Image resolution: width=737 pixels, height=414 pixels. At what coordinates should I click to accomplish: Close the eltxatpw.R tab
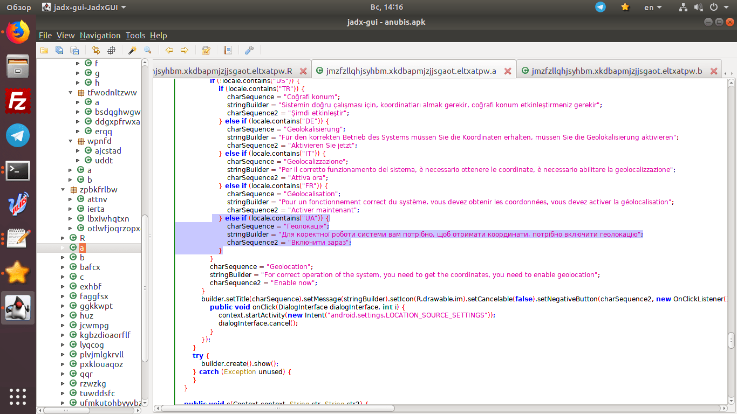pyautogui.click(x=303, y=71)
